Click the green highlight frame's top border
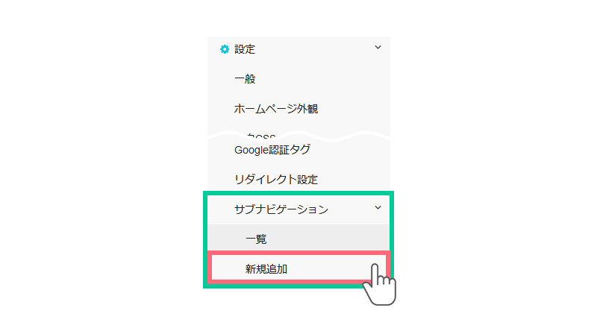 click(298, 193)
